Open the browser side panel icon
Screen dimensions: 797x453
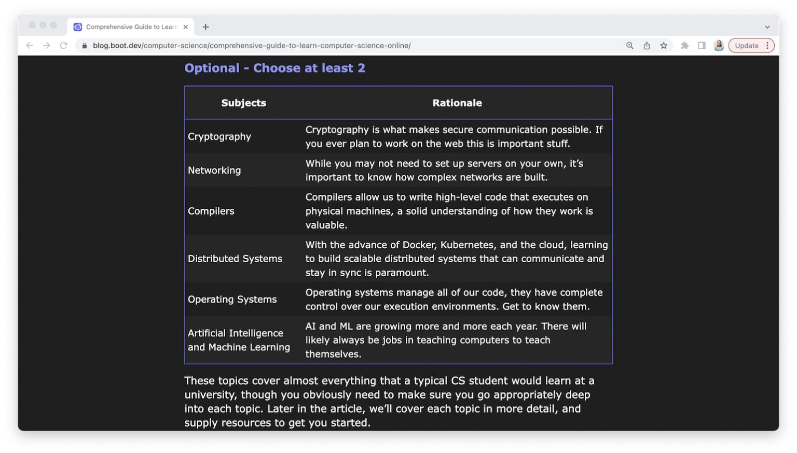702,46
